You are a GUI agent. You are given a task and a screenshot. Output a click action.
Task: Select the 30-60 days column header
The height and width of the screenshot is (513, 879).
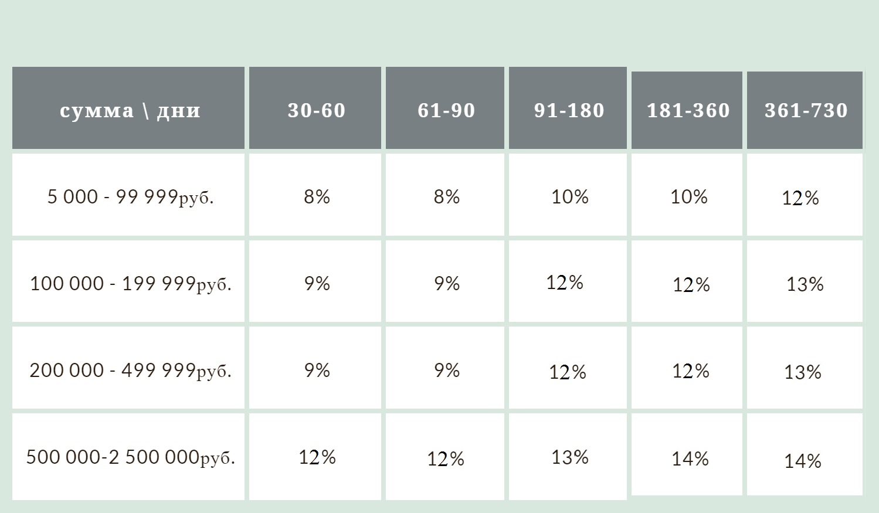315,108
